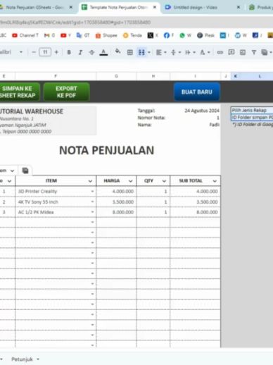Toggle italic formatting
This screenshot has width=273, height=365.
pos(80,52)
